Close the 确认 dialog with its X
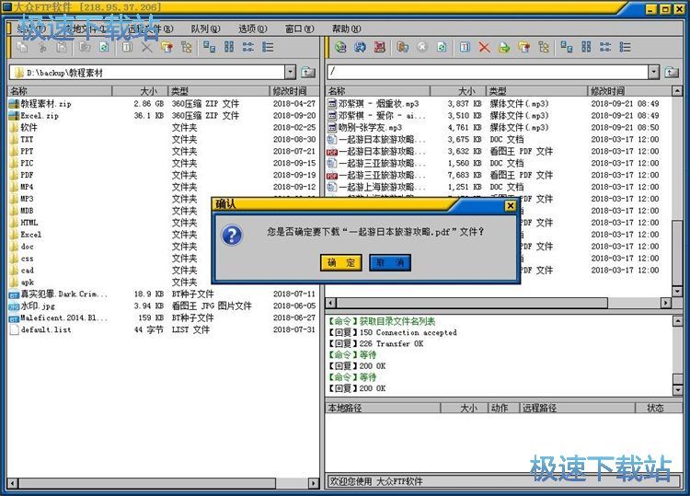 point(510,205)
